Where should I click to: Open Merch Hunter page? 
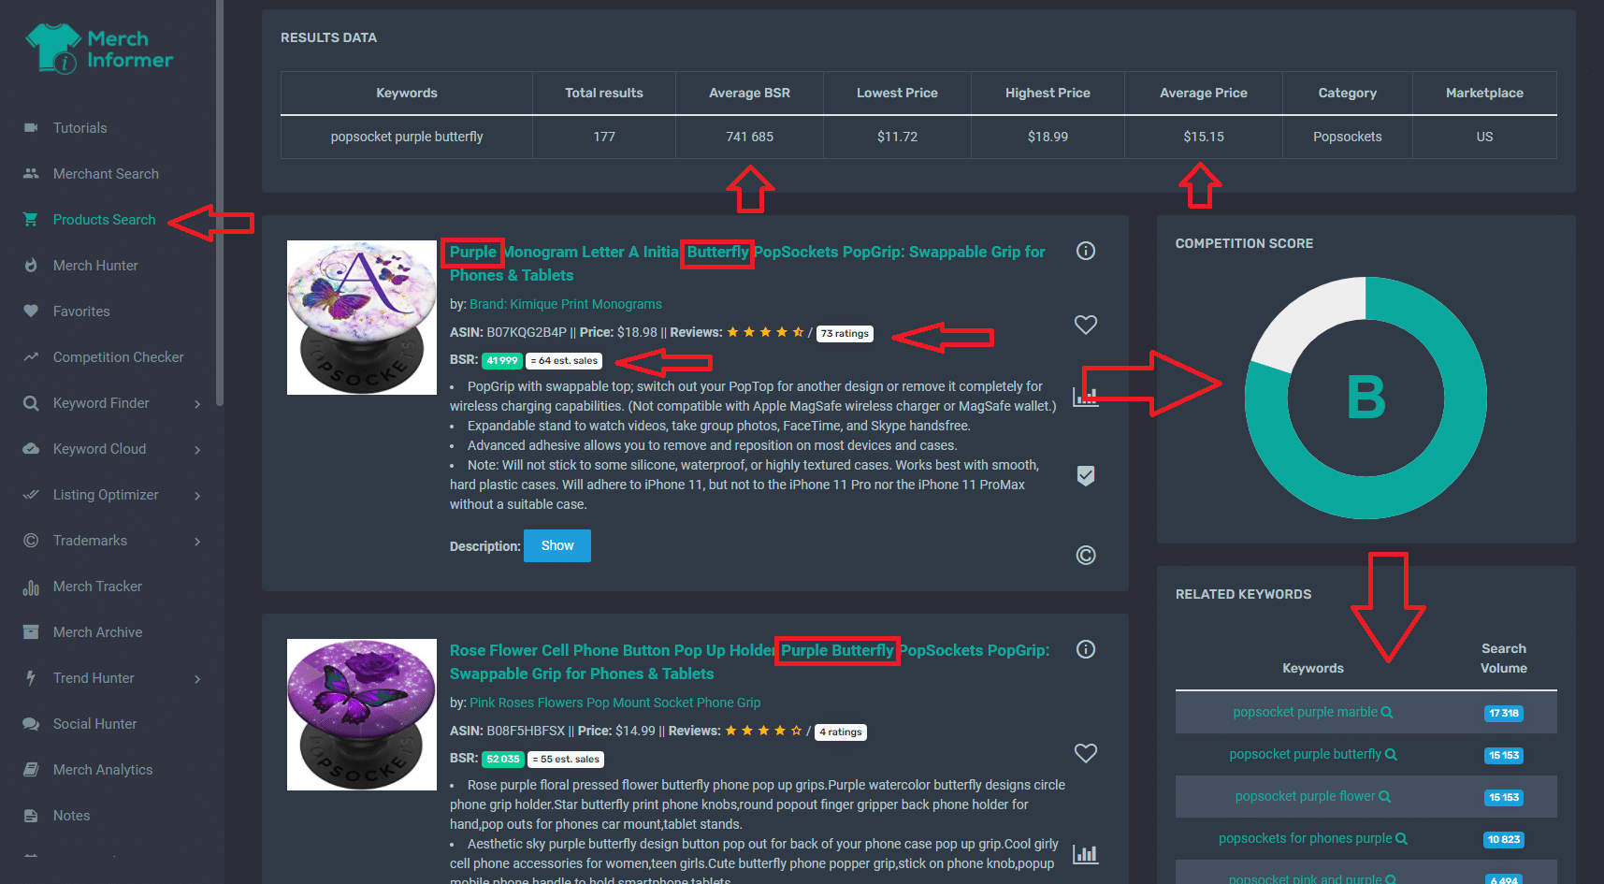click(x=95, y=265)
